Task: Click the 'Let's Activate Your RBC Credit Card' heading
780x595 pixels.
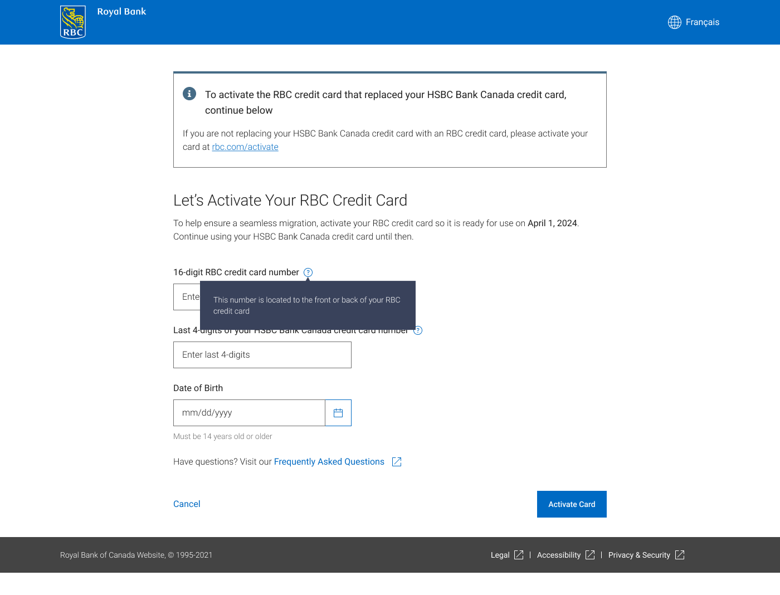Action: 290,201
